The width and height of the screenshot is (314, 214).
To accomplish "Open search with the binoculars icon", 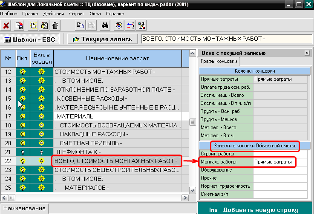I will (104, 25).
